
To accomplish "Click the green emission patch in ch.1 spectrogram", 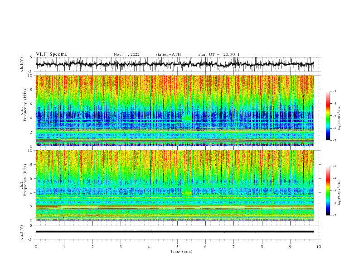I will coord(188,118).
